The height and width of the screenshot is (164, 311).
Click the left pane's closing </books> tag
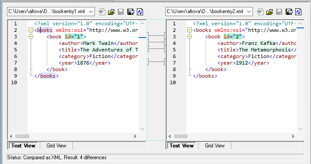[x=46, y=76]
